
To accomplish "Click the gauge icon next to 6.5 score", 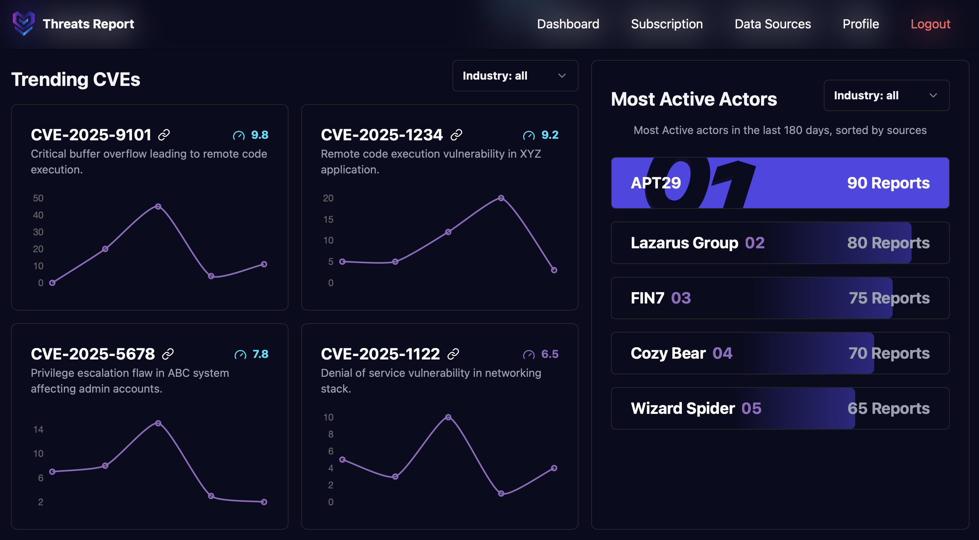I will [529, 355].
